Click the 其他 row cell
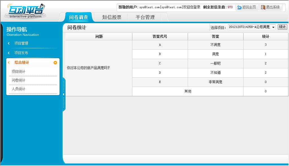 coord(188,91)
